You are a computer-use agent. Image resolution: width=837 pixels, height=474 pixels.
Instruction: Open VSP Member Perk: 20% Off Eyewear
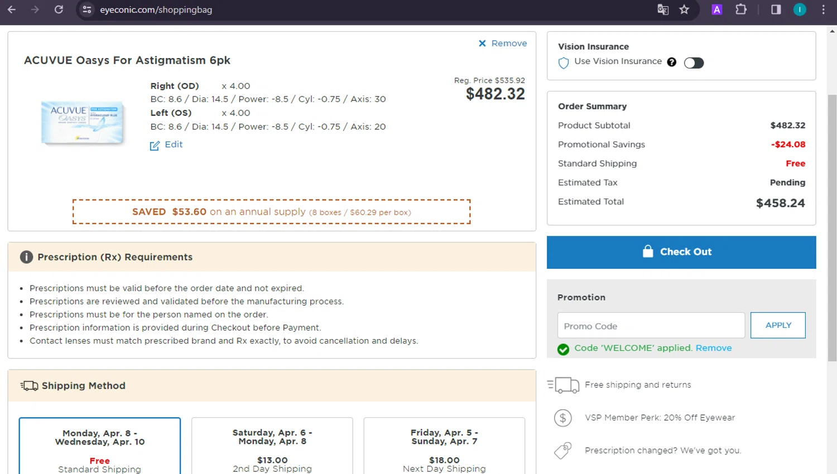click(x=660, y=418)
